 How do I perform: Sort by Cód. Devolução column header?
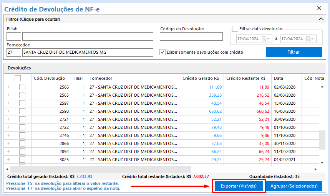click(50, 78)
